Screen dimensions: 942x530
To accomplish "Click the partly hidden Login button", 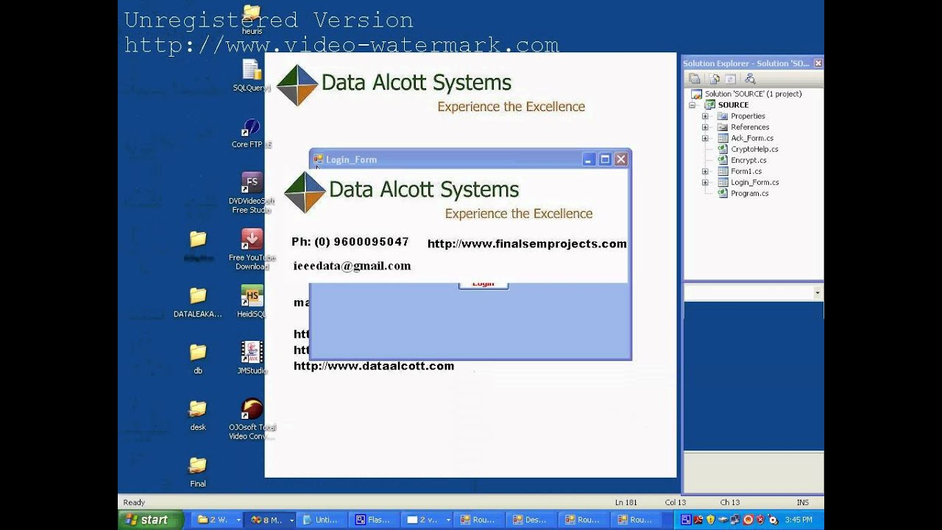I will tap(484, 286).
